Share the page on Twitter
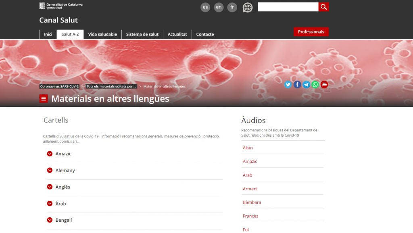 (x=288, y=85)
